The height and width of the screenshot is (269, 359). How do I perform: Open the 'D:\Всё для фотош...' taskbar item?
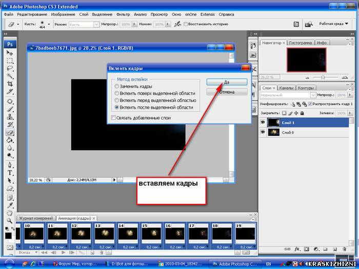pos(128,264)
